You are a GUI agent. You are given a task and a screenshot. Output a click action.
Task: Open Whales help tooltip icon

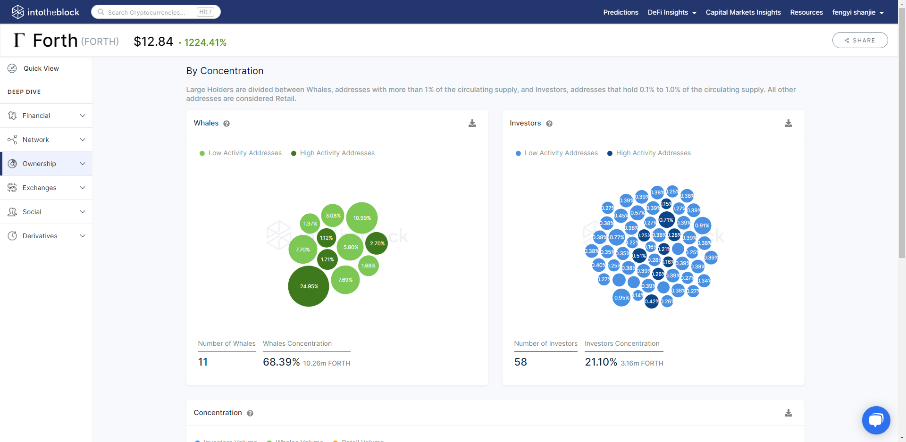point(226,124)
